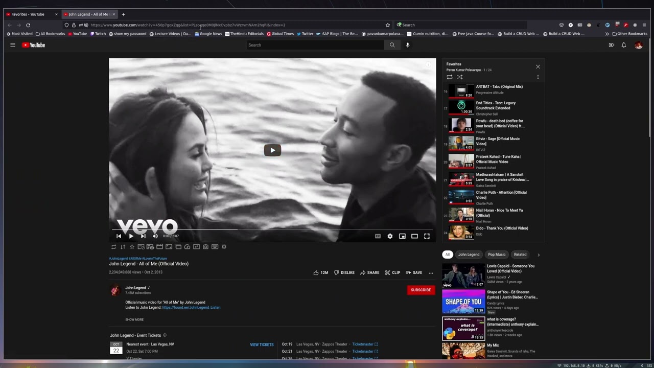Open player settings gear

[390, 236]
